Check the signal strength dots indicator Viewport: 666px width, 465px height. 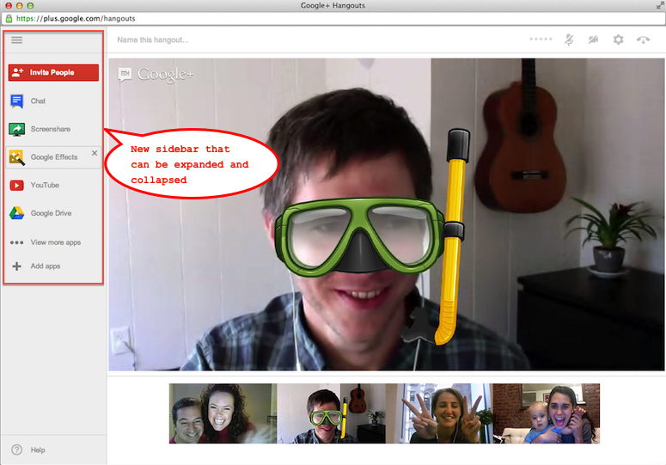(x=541, y=39)
